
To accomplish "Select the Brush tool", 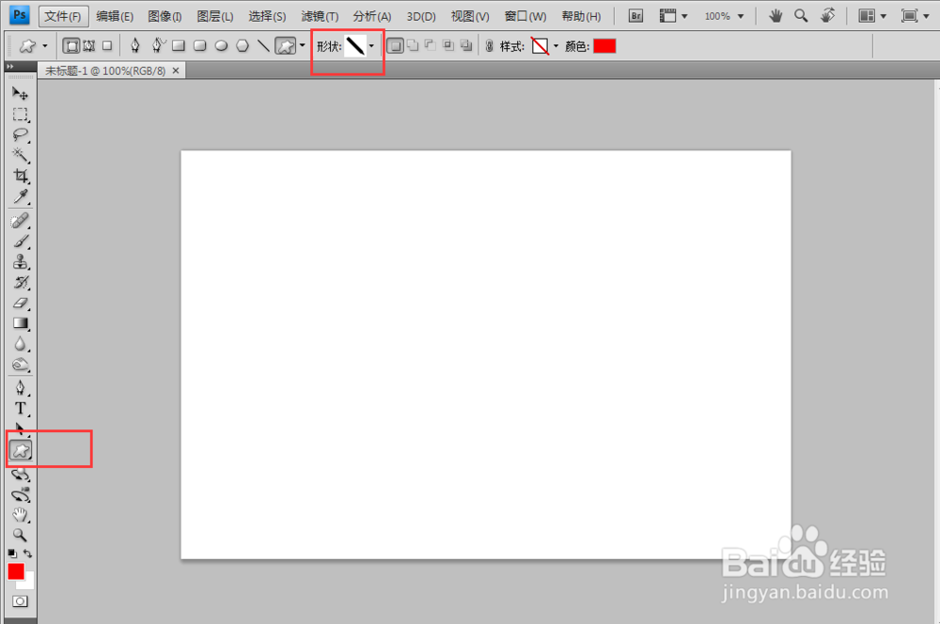I will point(20,242).
